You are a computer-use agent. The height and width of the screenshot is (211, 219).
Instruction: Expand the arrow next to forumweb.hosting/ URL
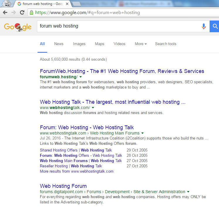click(x=81, y=77)
